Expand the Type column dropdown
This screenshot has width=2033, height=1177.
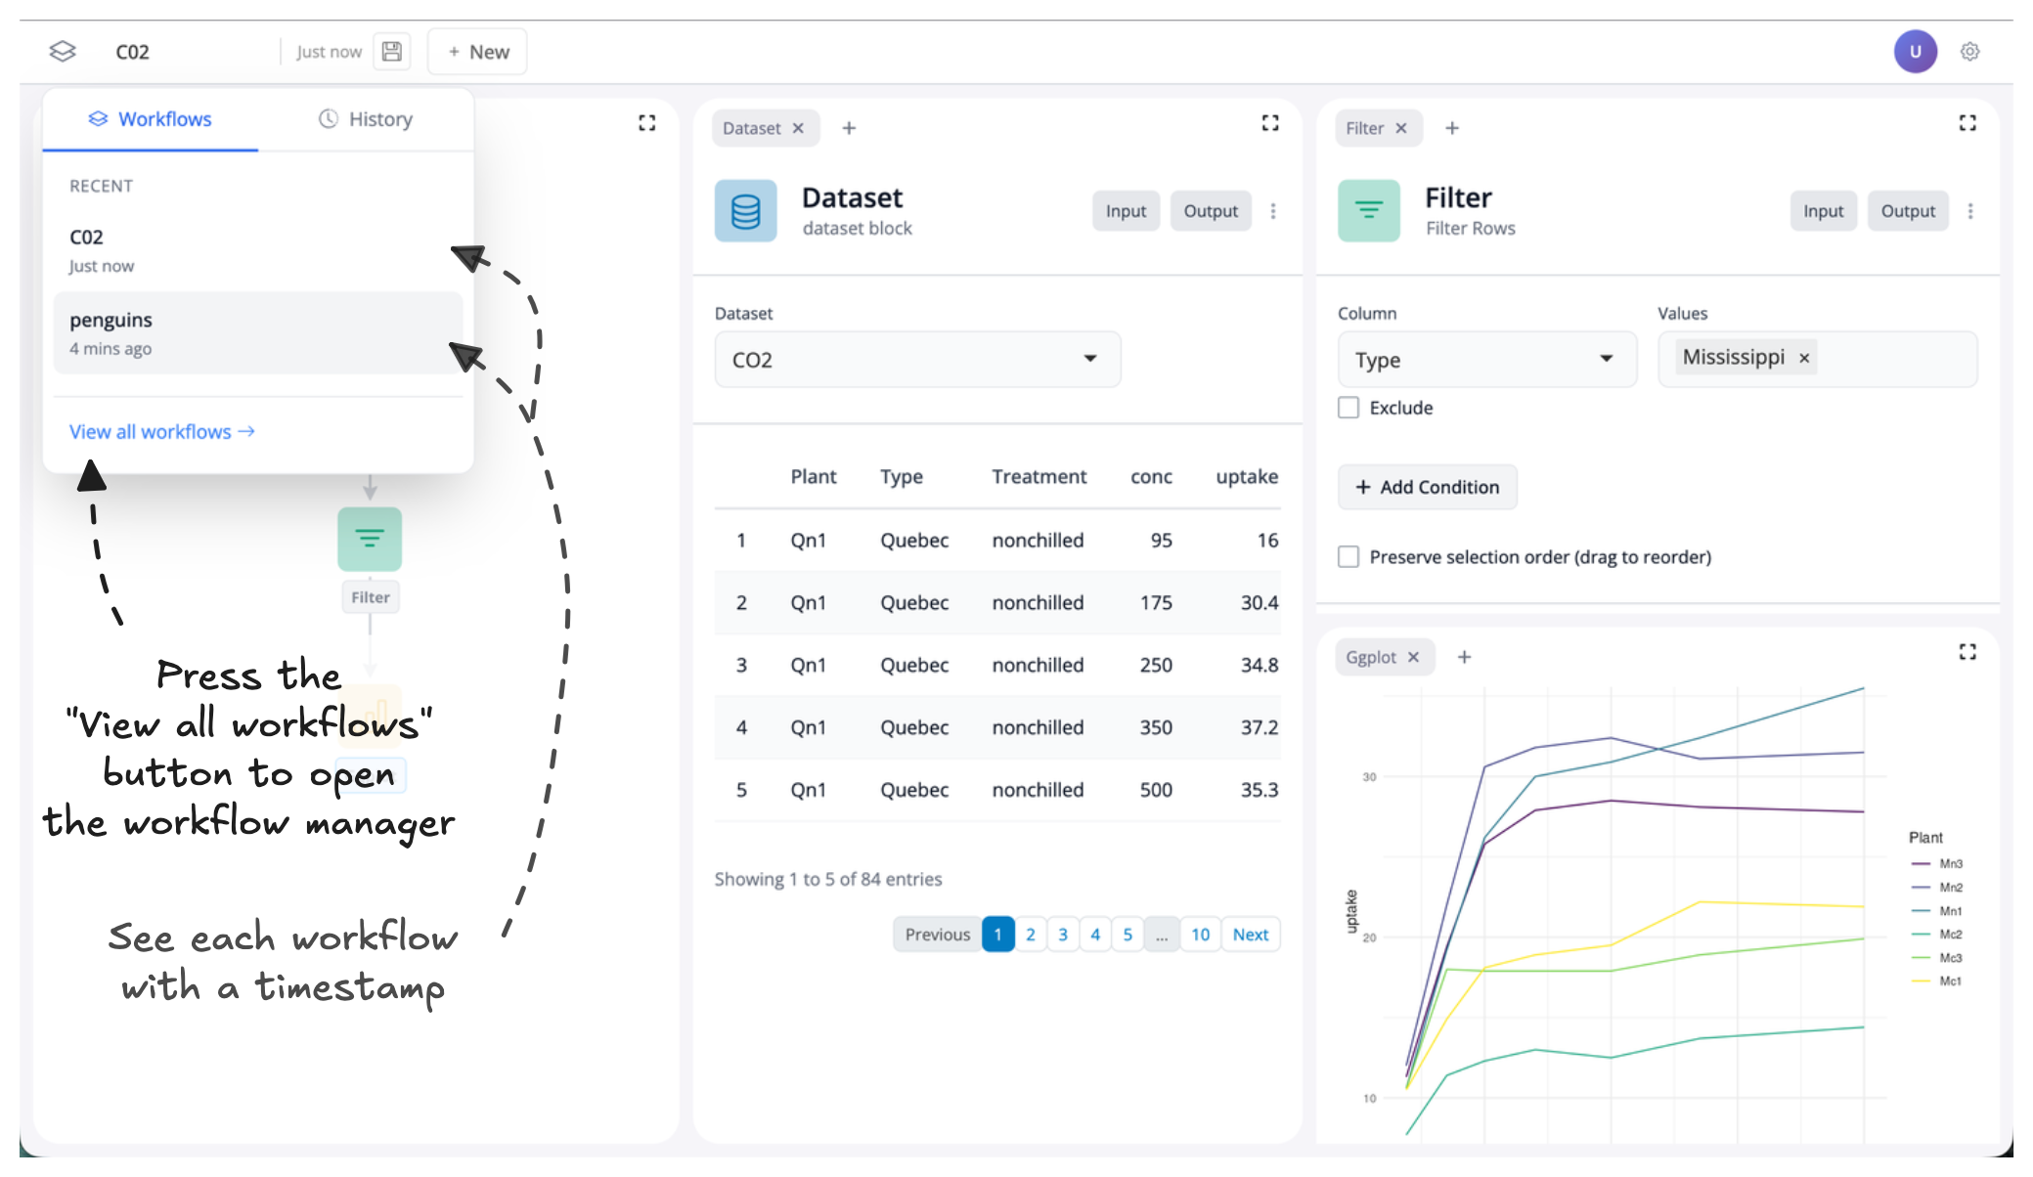click(x=1485, y=360)
